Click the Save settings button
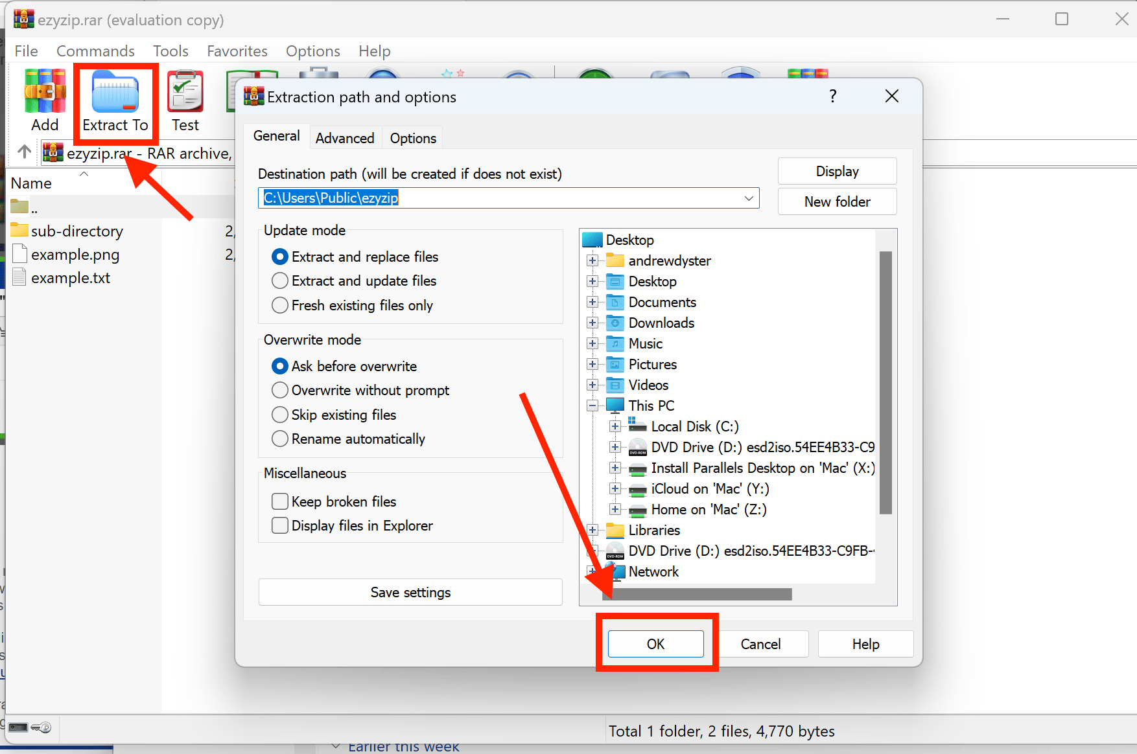 [410, 591]
